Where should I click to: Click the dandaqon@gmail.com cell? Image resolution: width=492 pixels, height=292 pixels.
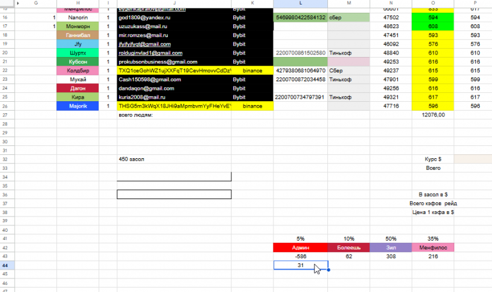pyautogui.click(x=174, y=88)
